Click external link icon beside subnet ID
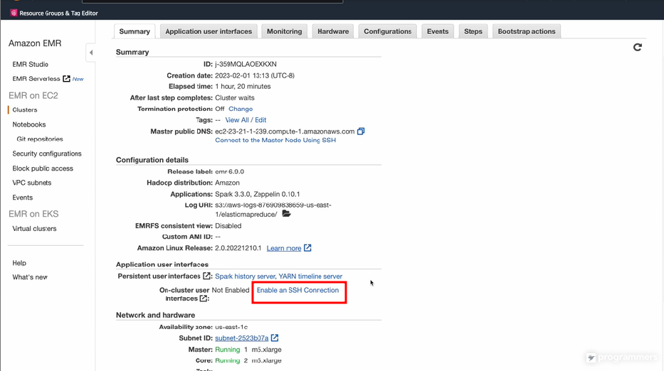 point(275,338)
